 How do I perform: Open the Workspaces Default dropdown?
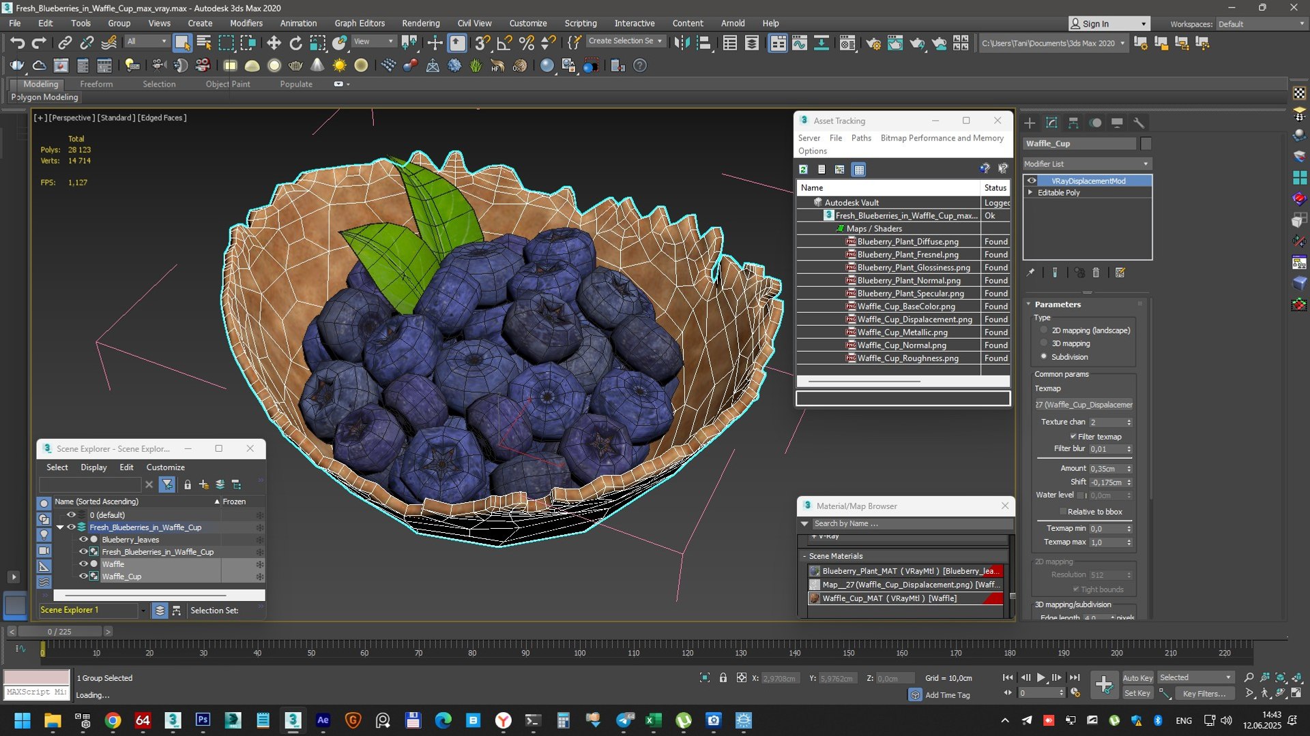pyautogui.click(x=1261, y=24)
